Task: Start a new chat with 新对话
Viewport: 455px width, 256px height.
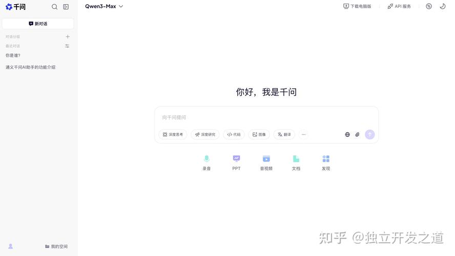Action: coord(38,24)
